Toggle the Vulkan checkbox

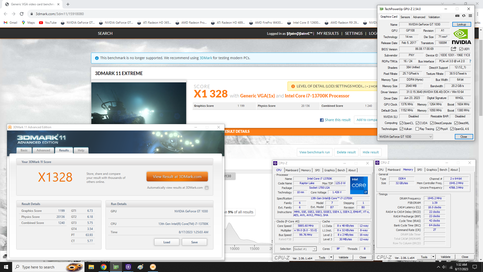[x=401, y=129]
